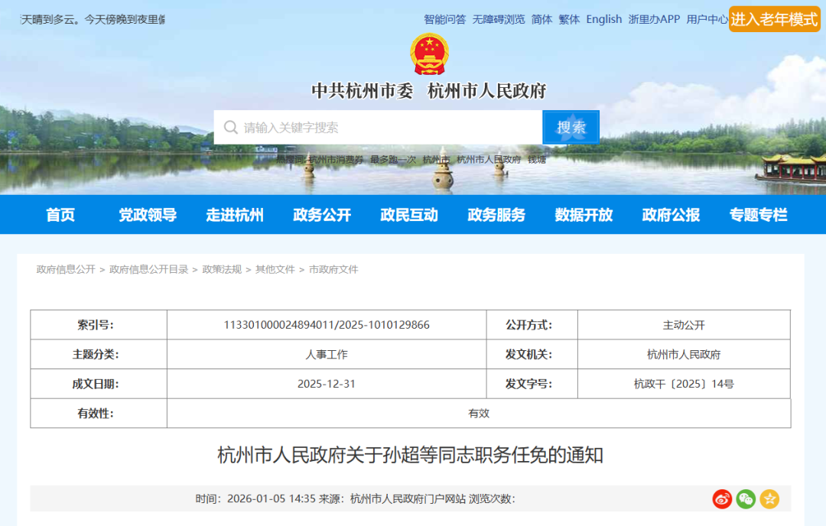The height and width of the screenshot is (526, 826).
Task: Click breadcrumb 其他文件
Action: (275, 270)
